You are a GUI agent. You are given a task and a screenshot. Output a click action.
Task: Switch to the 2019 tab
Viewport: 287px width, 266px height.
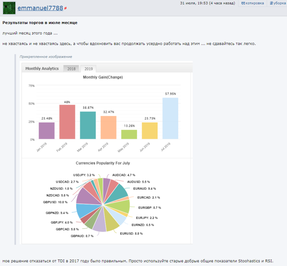[x=89, y=69]
